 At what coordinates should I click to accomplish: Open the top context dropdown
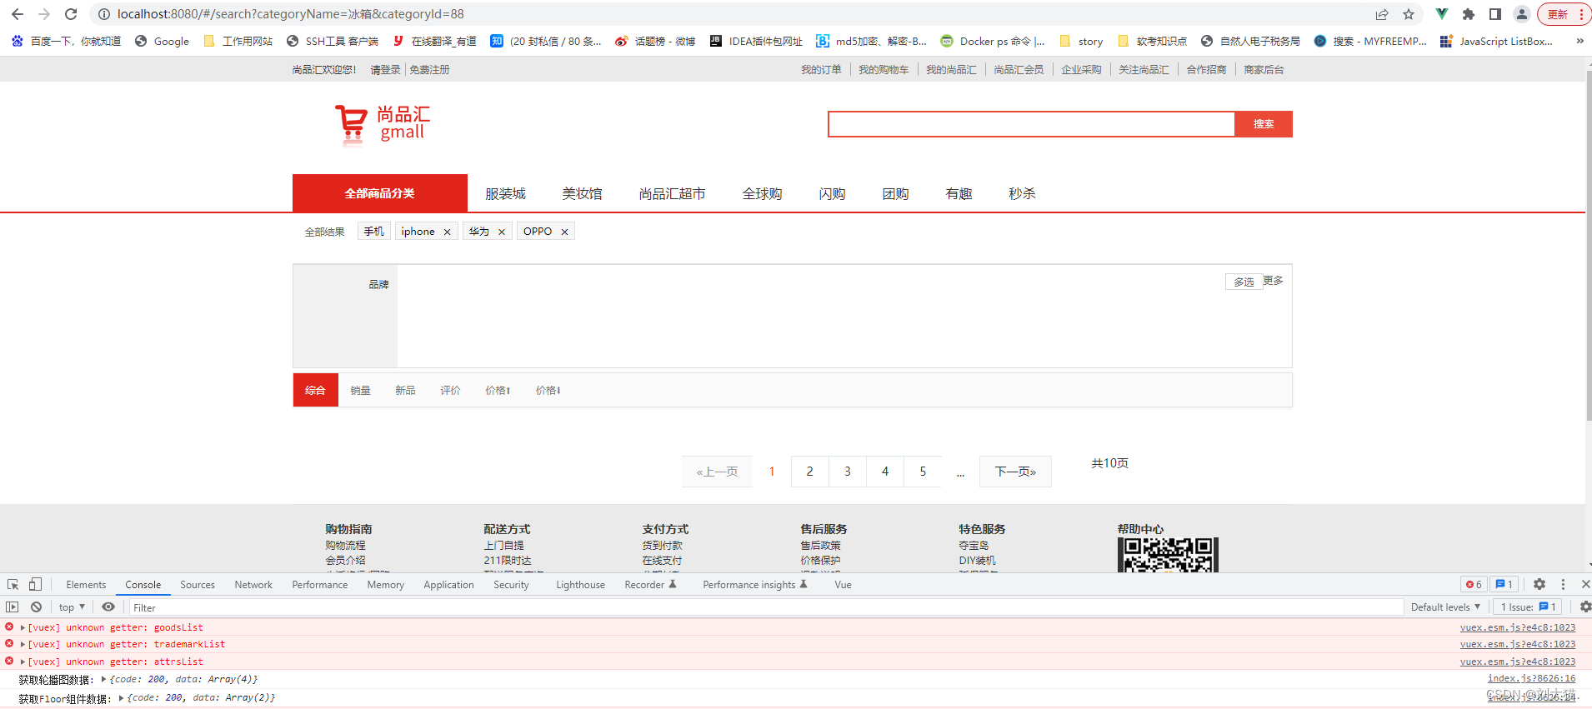[x=72, y=607]
